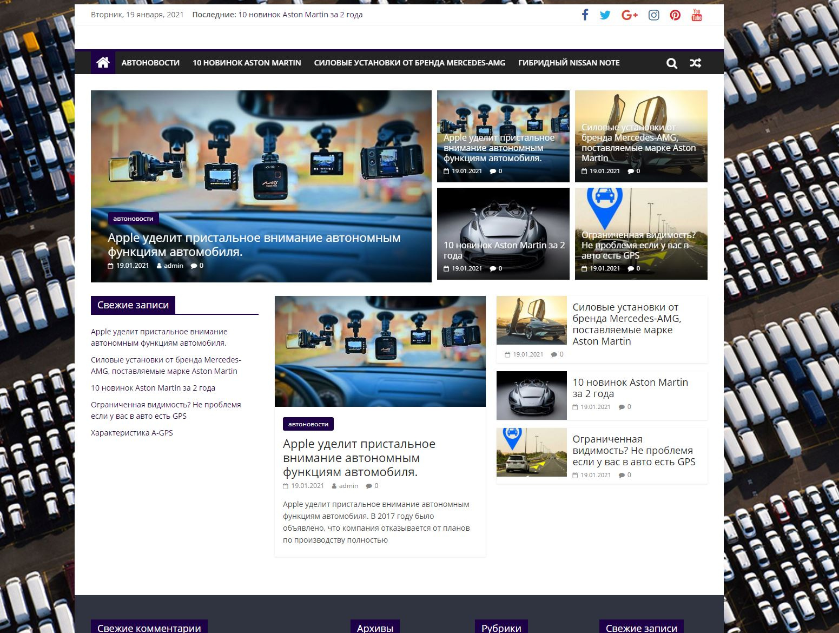Open the search magnifier icon
The width and height of the screenshot is (839, 633).
coord(672,63)
